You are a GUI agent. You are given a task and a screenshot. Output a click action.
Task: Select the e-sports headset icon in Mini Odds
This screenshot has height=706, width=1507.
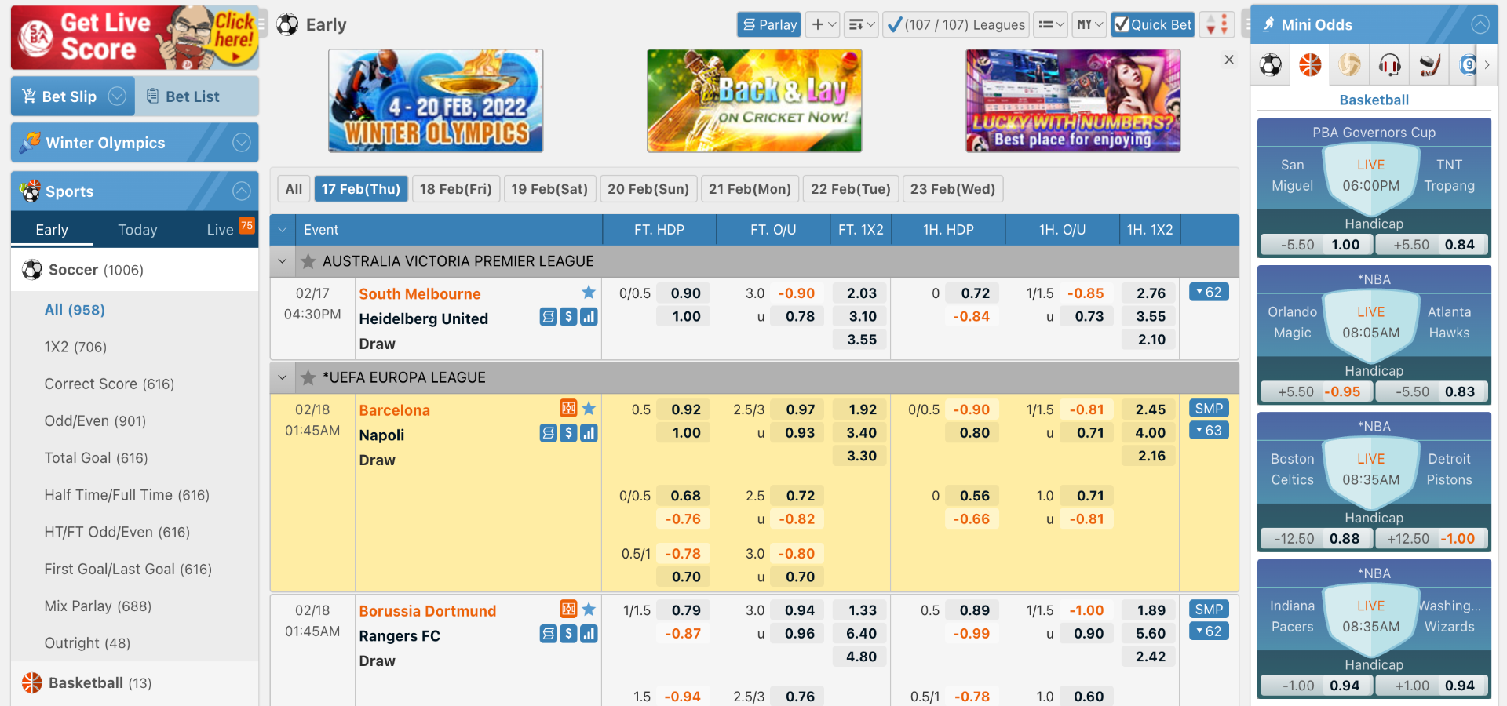pyautogui.click(x=1389, y=65)
